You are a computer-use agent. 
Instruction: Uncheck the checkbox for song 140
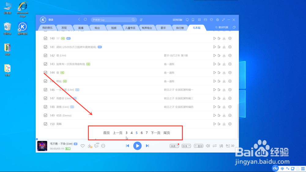pos(46,38)
